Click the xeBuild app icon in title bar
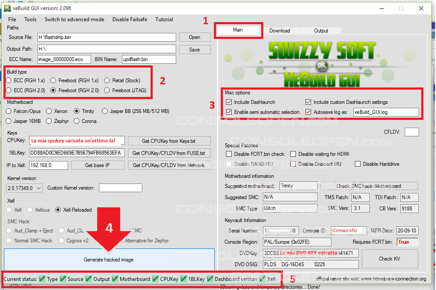The height and width of the screenshot is (290, 436). click(7, 8)
